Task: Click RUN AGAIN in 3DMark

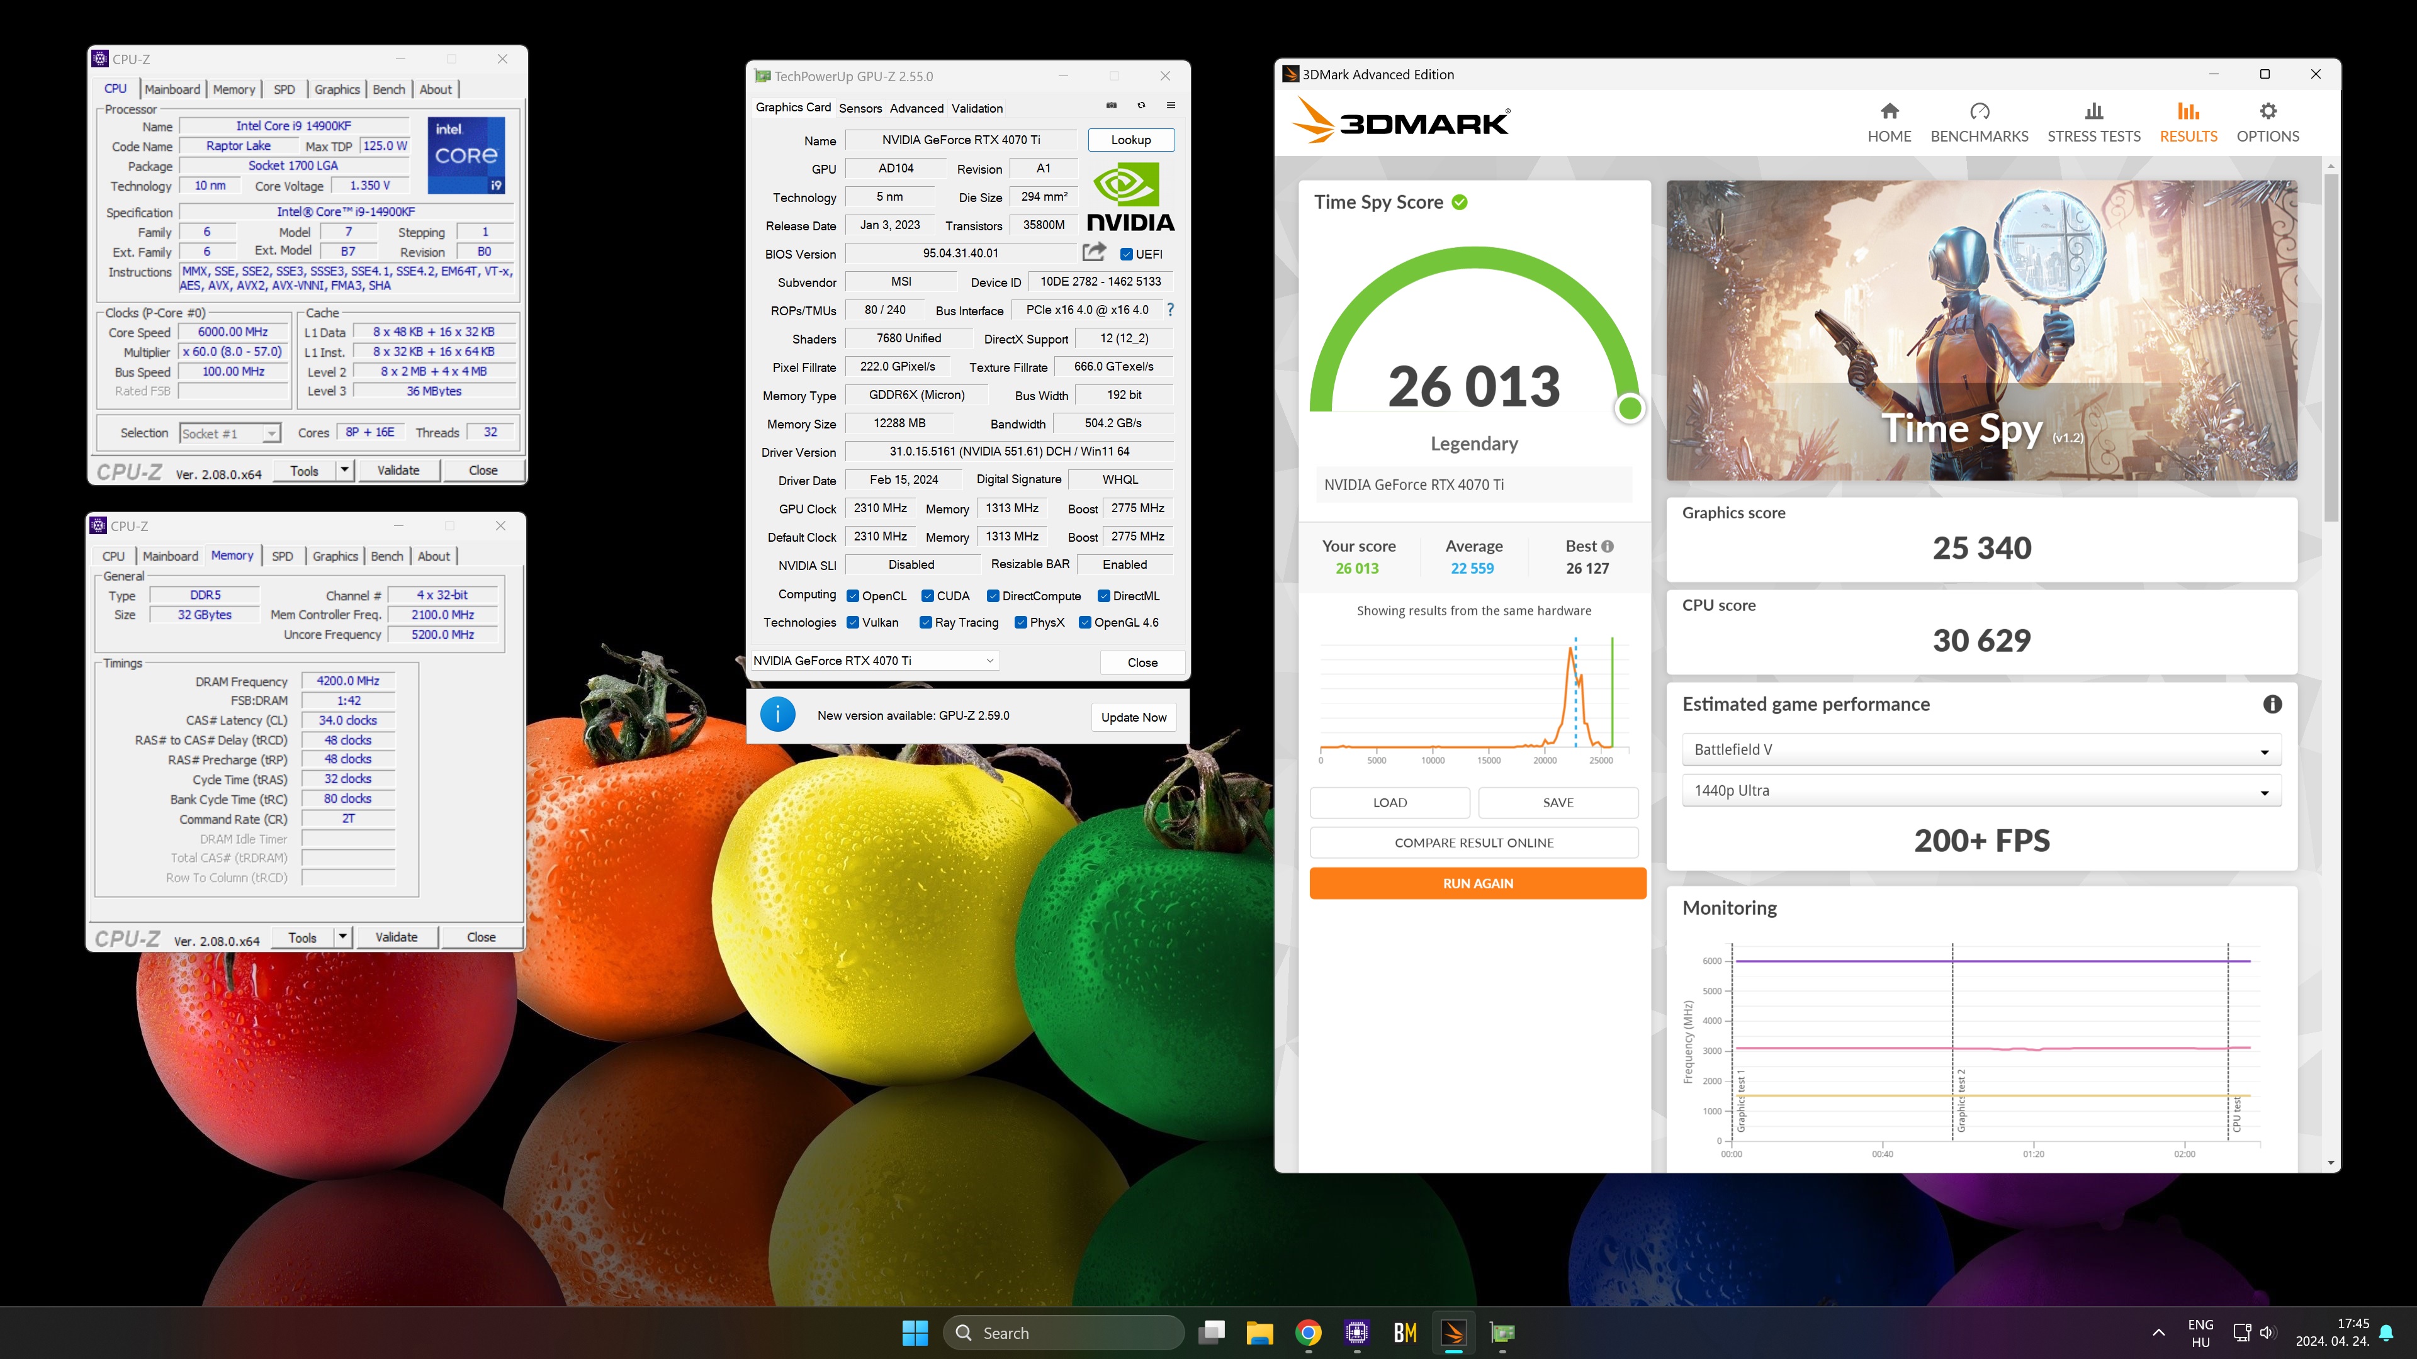Action: pos(1477,883)
